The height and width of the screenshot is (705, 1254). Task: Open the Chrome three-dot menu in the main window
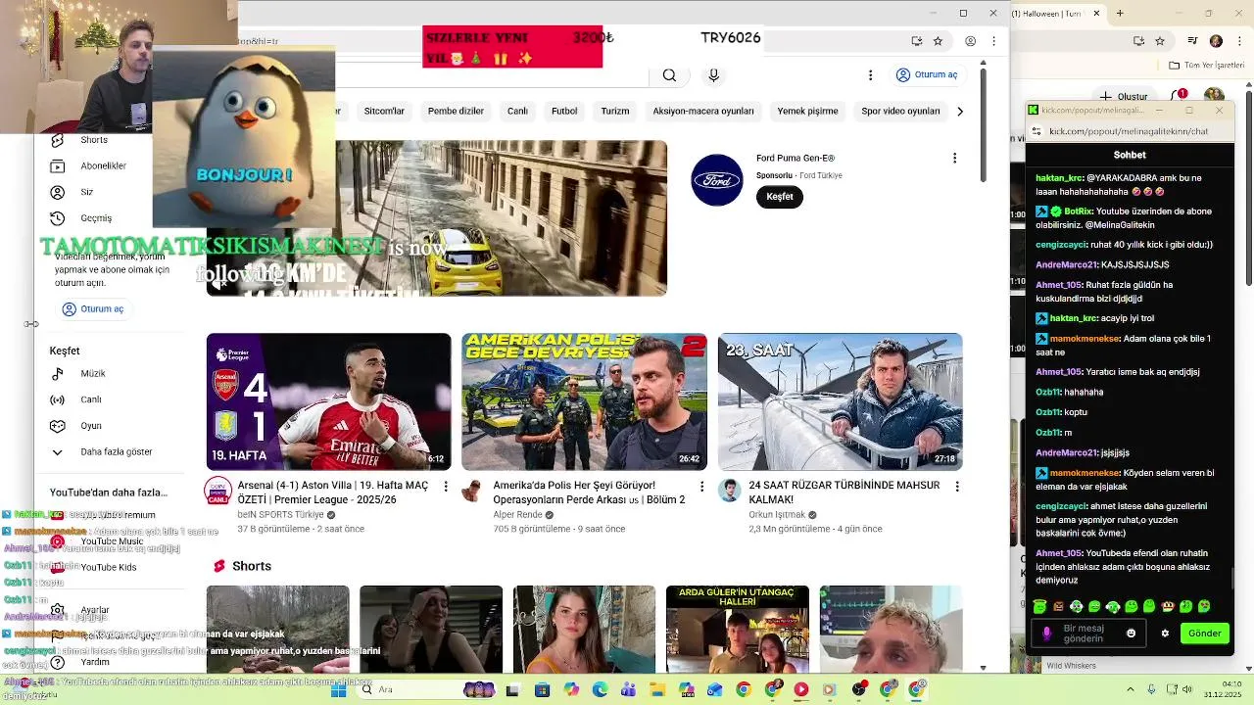click(x=993, y=41)
